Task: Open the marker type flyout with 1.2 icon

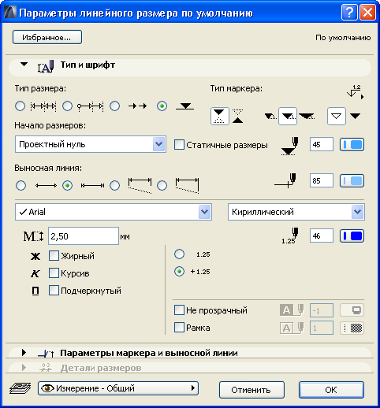Action: coord(356,92)
